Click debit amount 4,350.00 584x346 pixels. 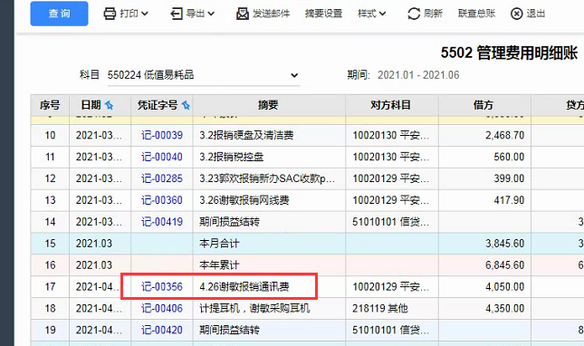coord(504,308)
